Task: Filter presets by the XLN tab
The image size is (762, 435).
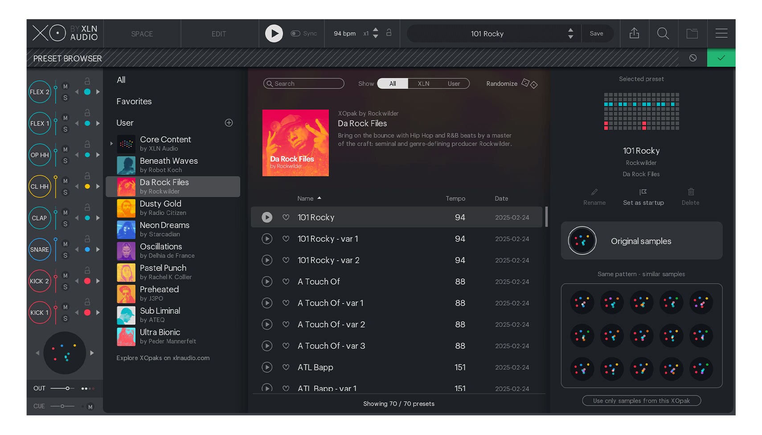Action: coord(423,84)
